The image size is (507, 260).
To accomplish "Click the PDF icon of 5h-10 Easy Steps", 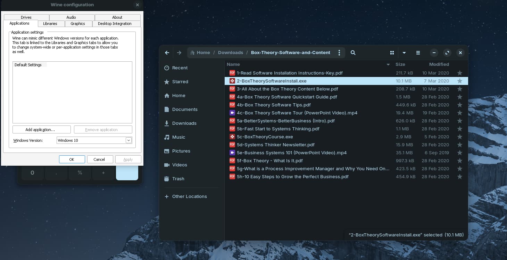I will click(232, 177).
